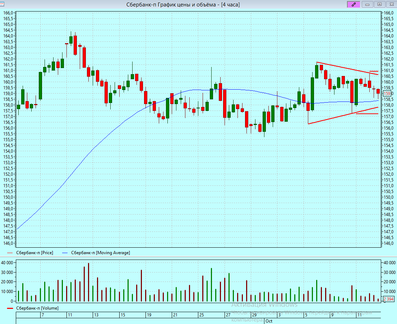Click date label '19' on the time axis
The image size is (397, 324).
coord(149,315)
